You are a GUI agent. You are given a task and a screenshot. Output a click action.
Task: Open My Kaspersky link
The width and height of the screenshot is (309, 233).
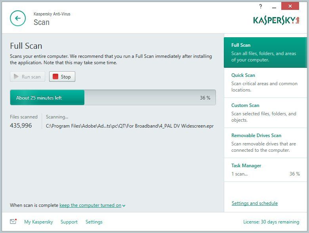tap(39, 222)
